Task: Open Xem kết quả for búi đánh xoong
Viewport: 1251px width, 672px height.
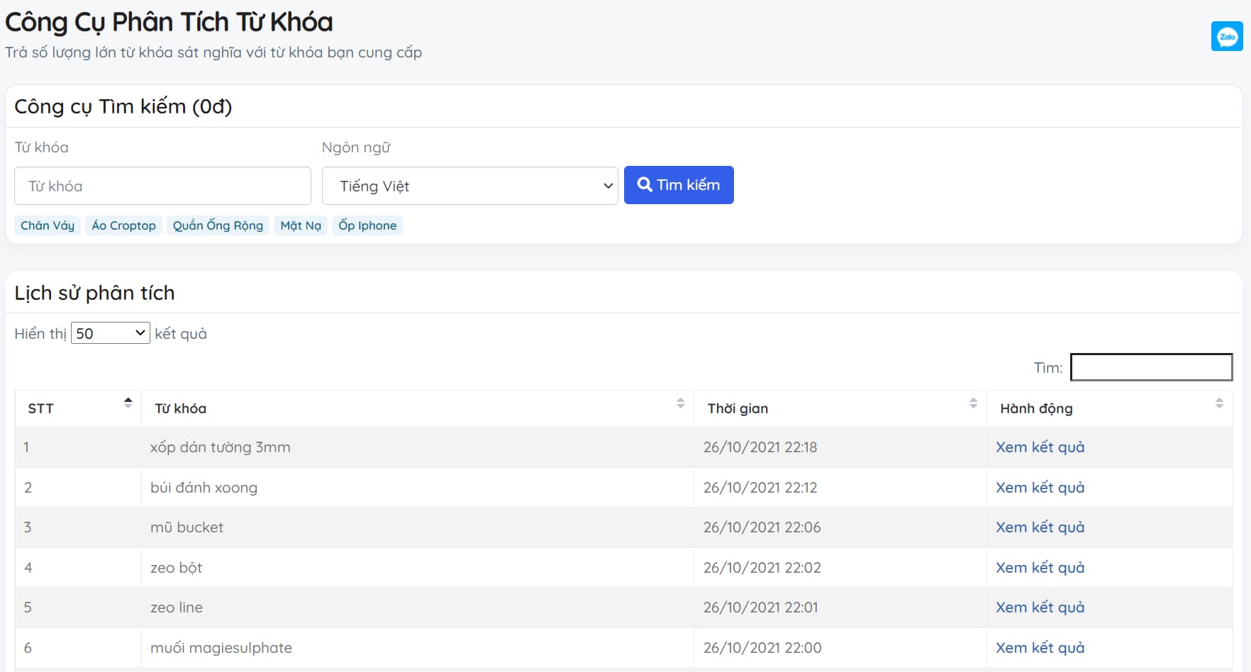Action: tap(1040, 488)
